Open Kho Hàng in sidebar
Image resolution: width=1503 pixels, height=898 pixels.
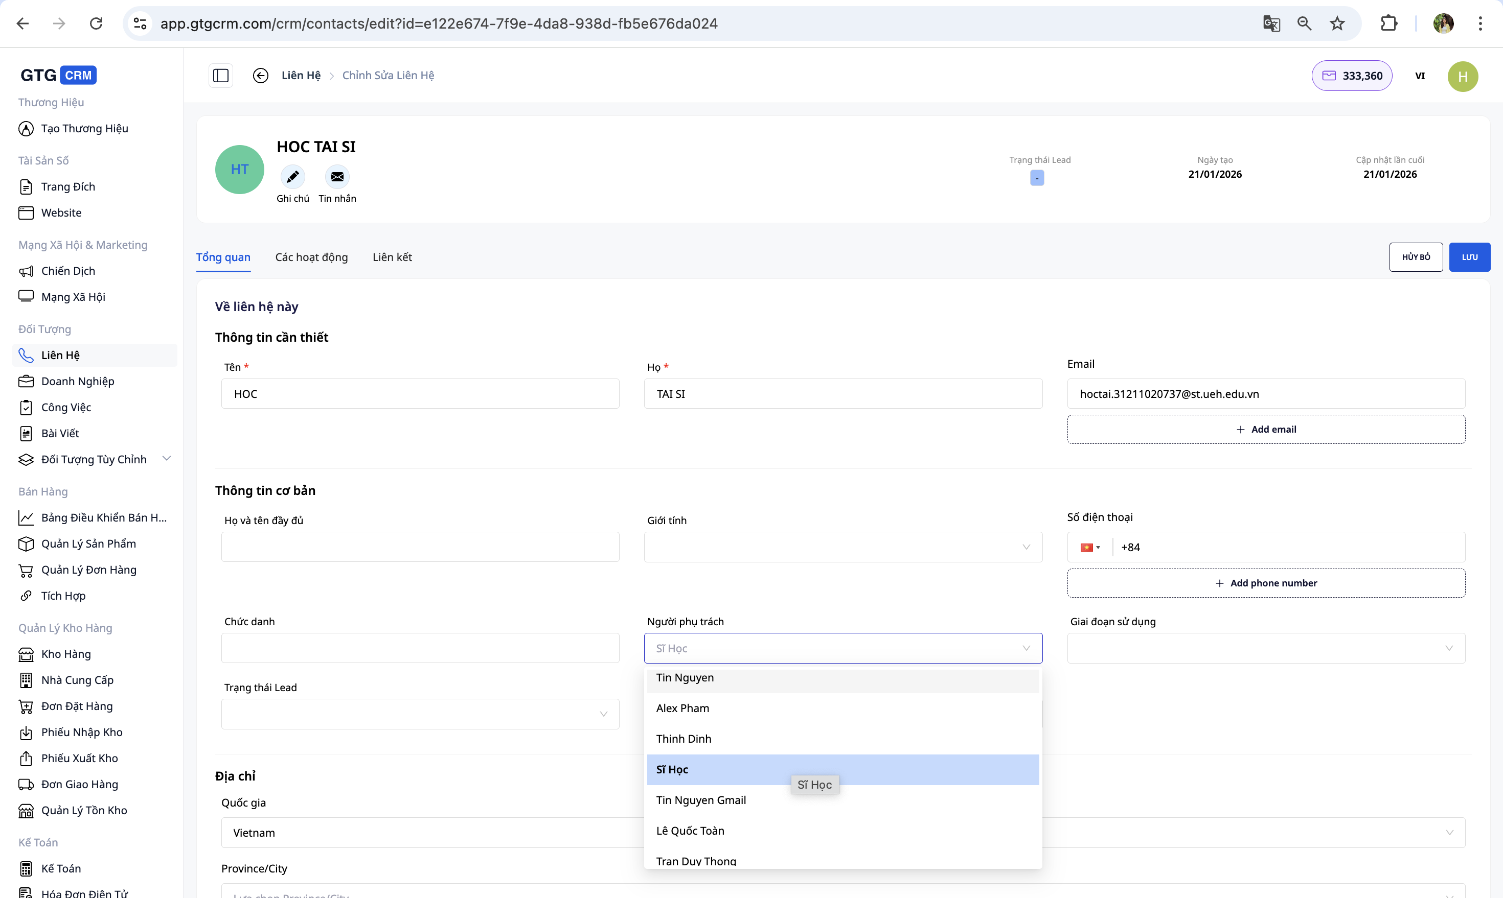coord(66,653)
